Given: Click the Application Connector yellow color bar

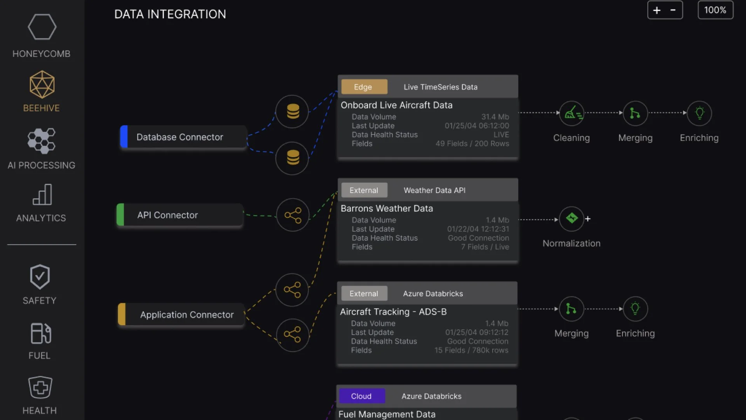Looking at the screenshot, I should pyautogui.click(x=122, y=314).
